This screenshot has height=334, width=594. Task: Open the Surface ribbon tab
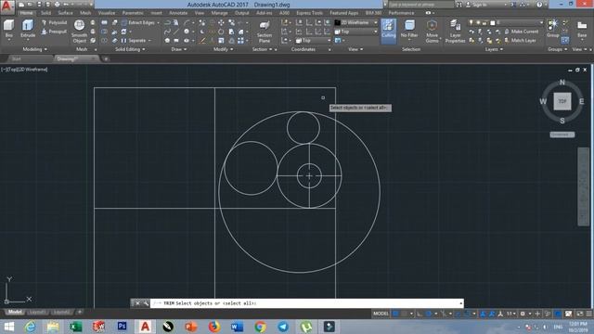[65, 13]
